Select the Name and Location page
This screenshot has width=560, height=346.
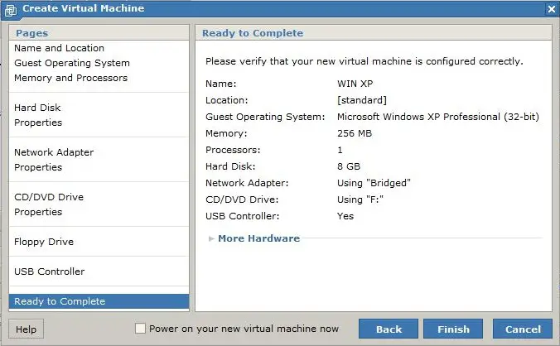coord(60,48)
